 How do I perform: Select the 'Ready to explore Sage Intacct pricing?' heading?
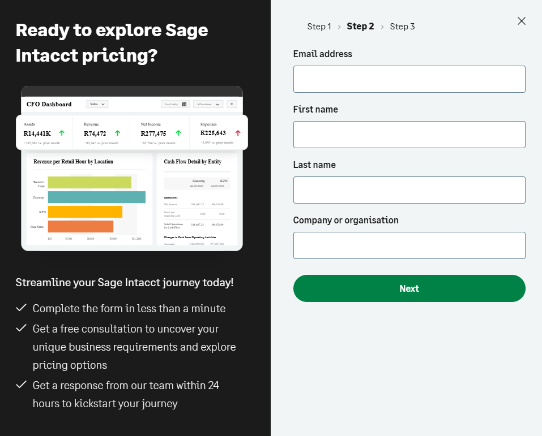[112, 43]
